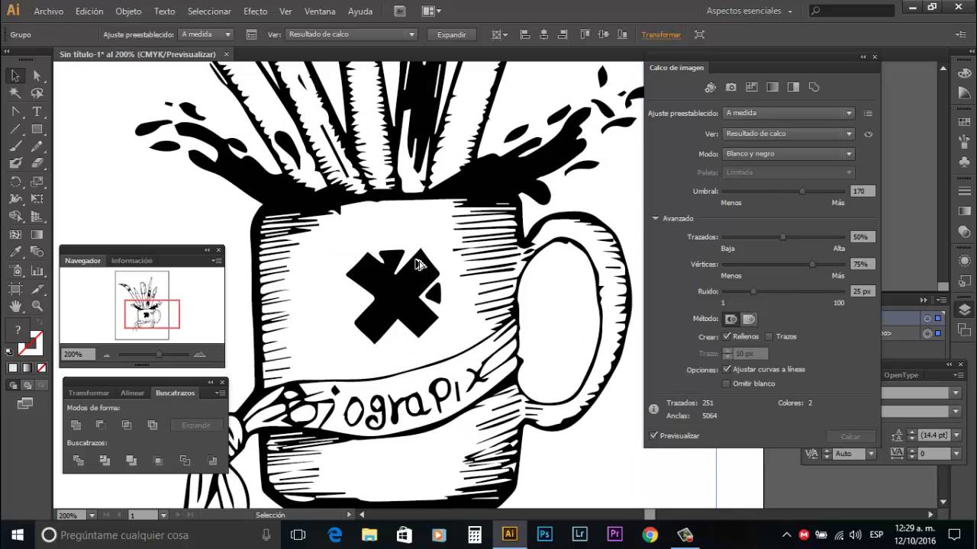977x549 pixels.
Task: Select the Eraser tool
Action: click(37, 163)
